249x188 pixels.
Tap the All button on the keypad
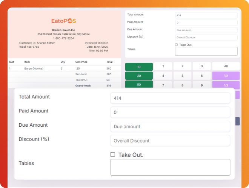tap(226, 66)
